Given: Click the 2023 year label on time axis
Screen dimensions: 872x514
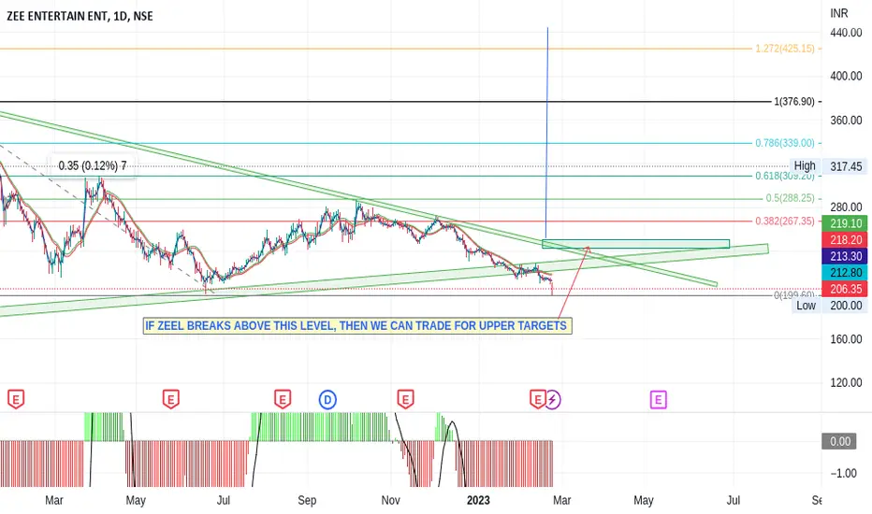Looking at the screenshot, I should pos(478,501).
